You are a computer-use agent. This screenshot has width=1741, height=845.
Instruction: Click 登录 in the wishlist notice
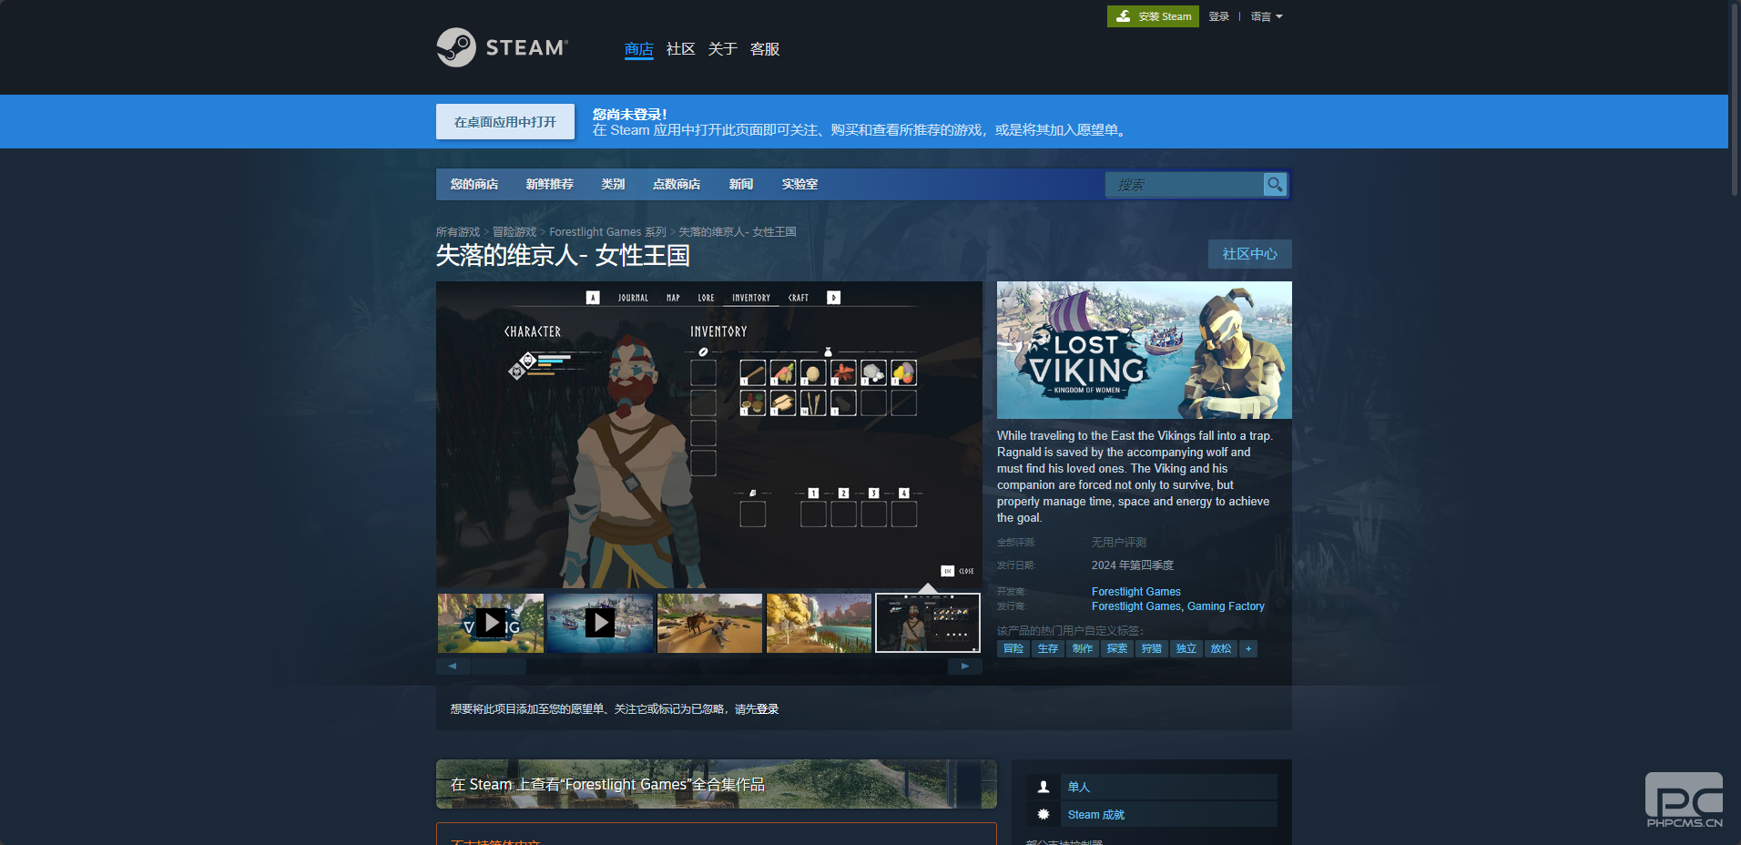(768, 709)
